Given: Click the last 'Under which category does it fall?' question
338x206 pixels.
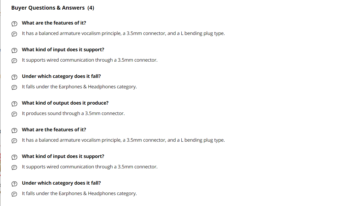Looking at the screenshot, I should click(x=61, y=183).
